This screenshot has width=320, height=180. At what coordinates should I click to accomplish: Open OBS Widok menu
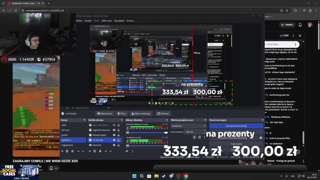point(79,21)
